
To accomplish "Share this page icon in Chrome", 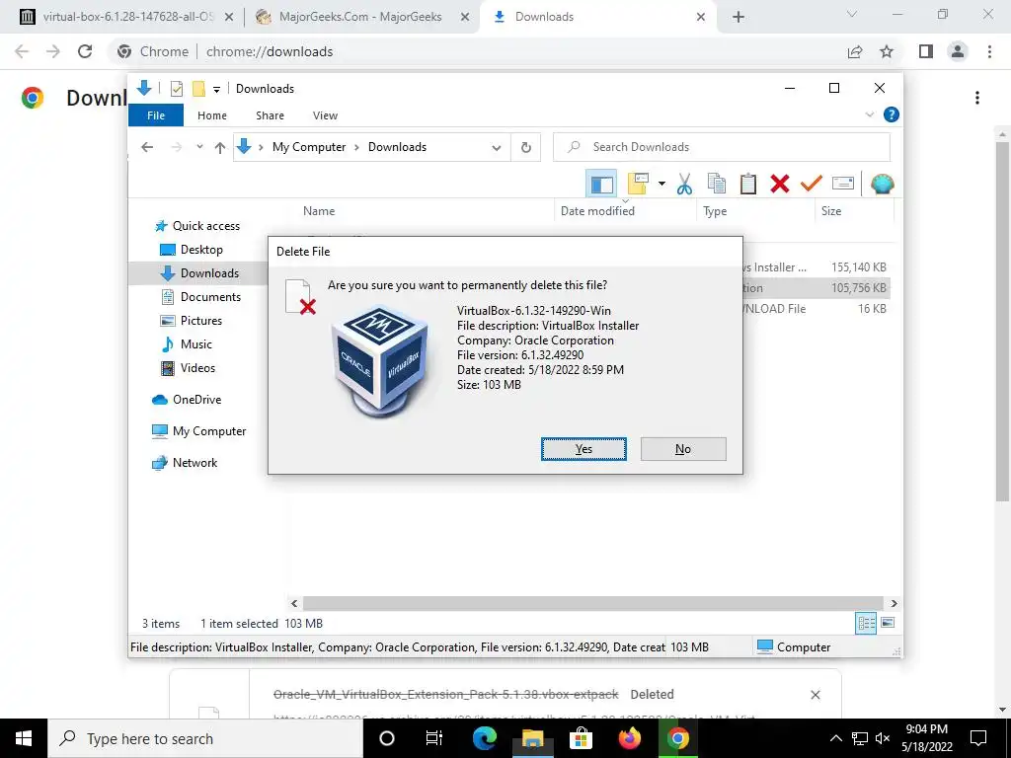I will pos(855,51).
